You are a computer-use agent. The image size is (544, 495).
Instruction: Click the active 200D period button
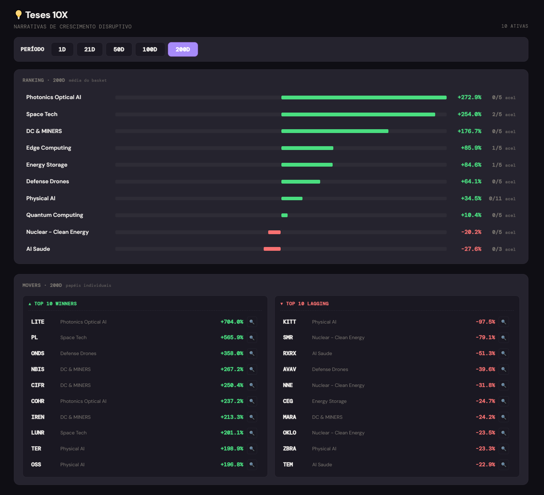click(x=183, y=49)
